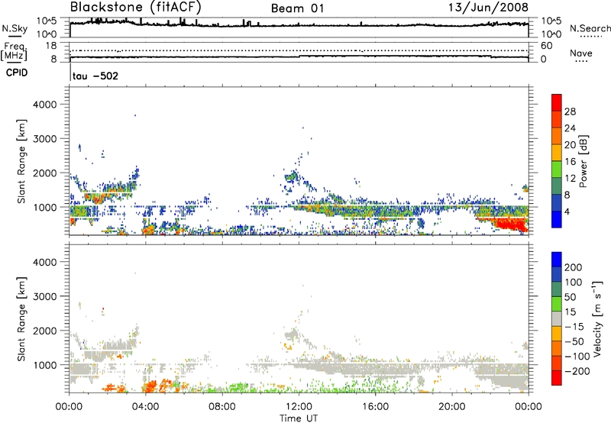The width and height of the screenshot is (611, 423).
Task: Click the light green 15–50 Velocity segment
Action: point(557,304)
